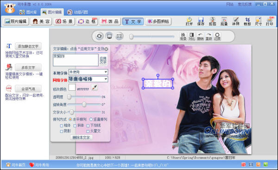278x170 pixels.
Task: Click the 多彩文字 colorful text icon
Action: point(9,67)
